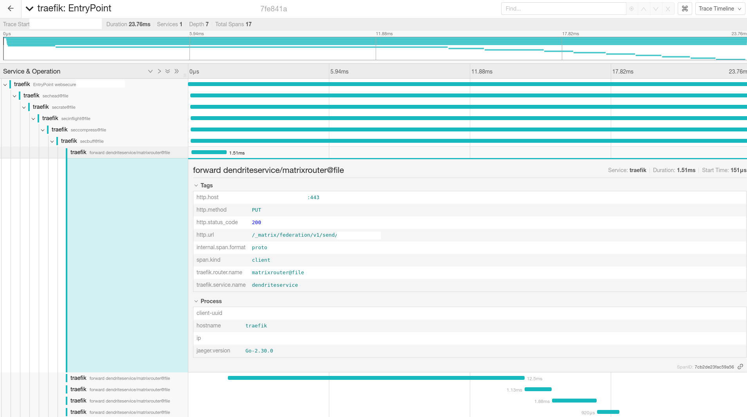This screenshot has height=417, width=747.
Task: Click the client-uuid process row
Action: click(x=469, y=313)
